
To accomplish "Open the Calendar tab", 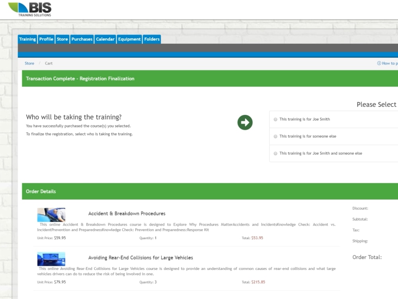I will (x=105, y=39).
